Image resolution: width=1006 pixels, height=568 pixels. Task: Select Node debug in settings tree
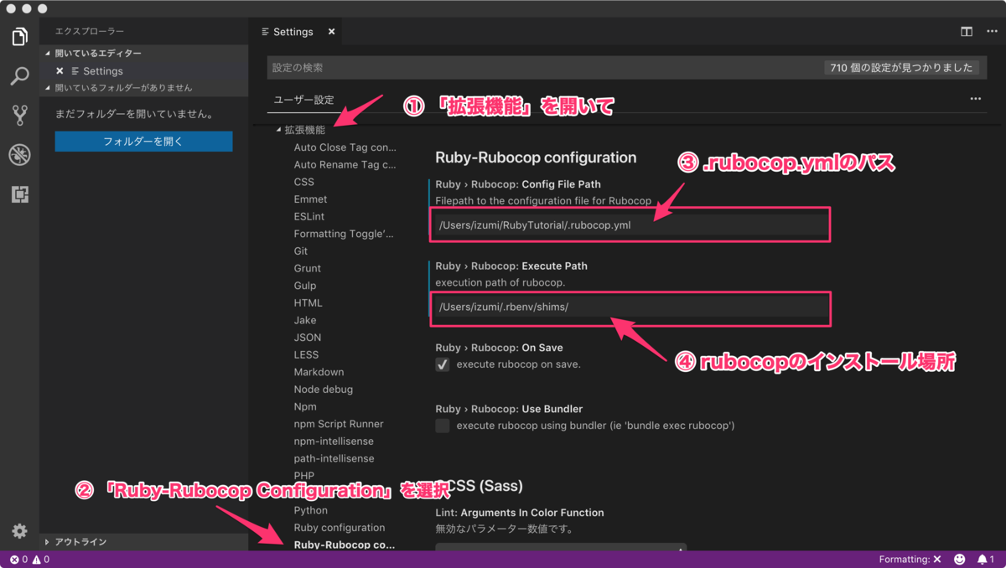[x=324, y=390]
